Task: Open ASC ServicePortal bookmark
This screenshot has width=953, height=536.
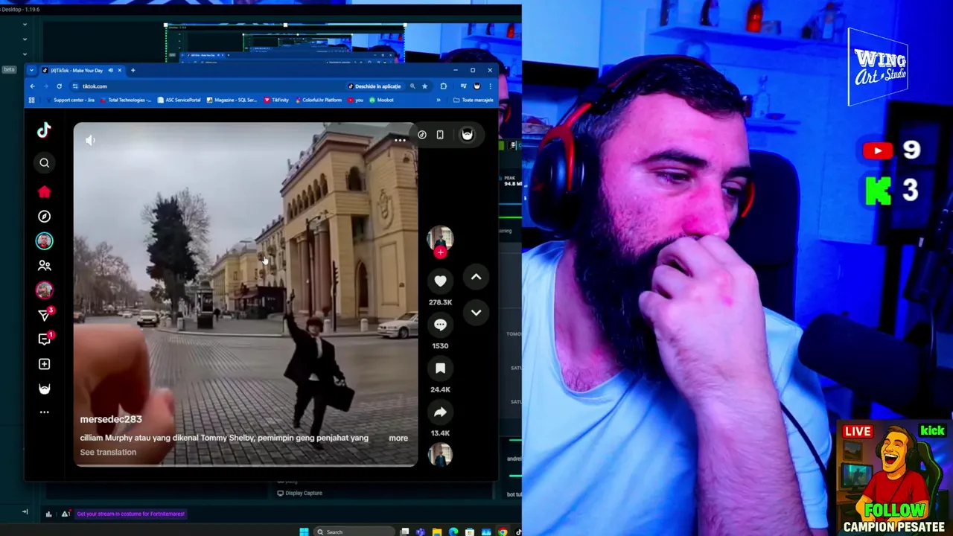Action: (179, 100)
